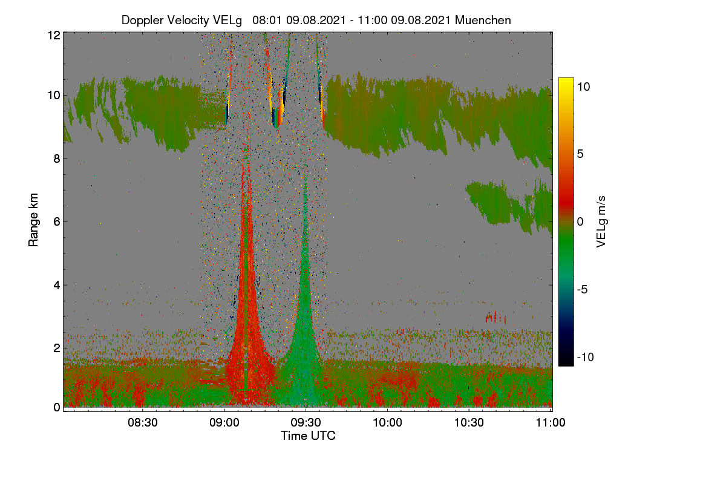Screen dimensions: 726x484
Task: Click the 09:00 time tick label
Action: point(224,423)
